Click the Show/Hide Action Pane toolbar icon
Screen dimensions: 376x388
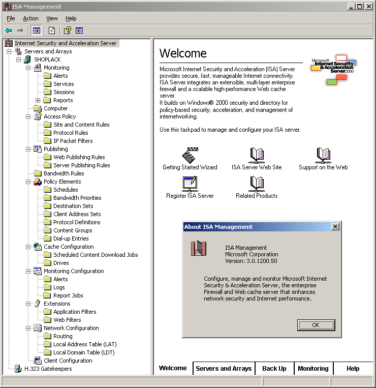point(79,31)
